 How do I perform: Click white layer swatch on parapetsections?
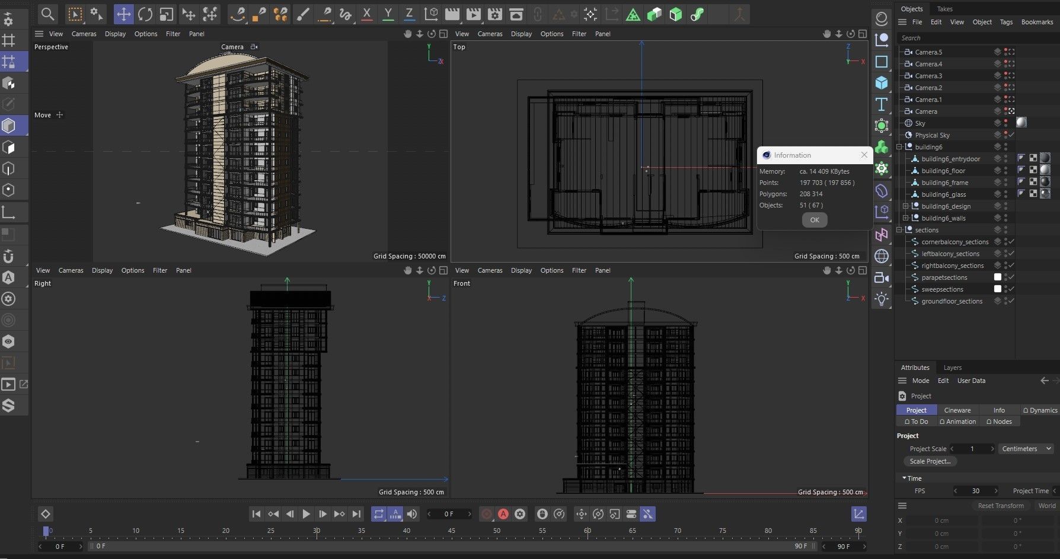click(x=997, y=277)
